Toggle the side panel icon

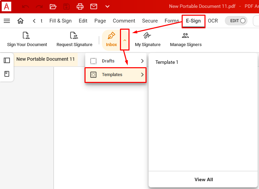point(7,60)
